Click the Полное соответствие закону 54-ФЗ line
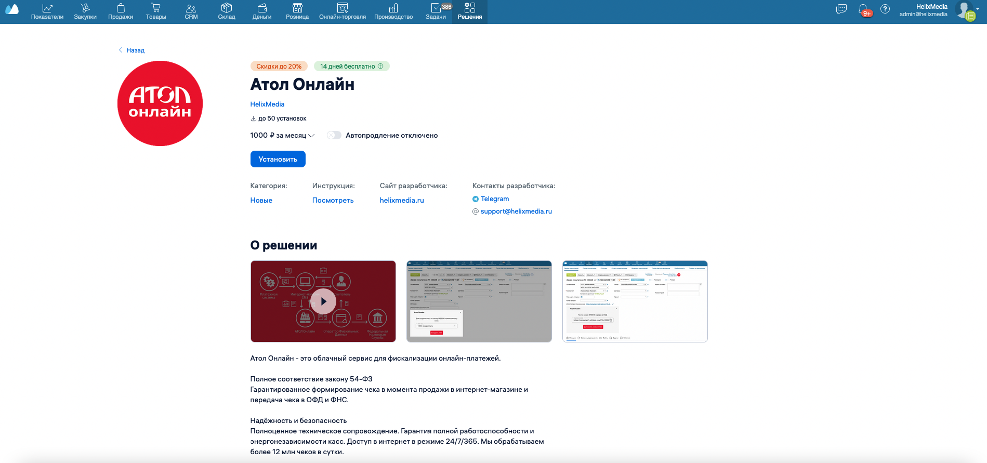Image resolution: width=987 pixels, height=463 pixels. click(311, 379)
